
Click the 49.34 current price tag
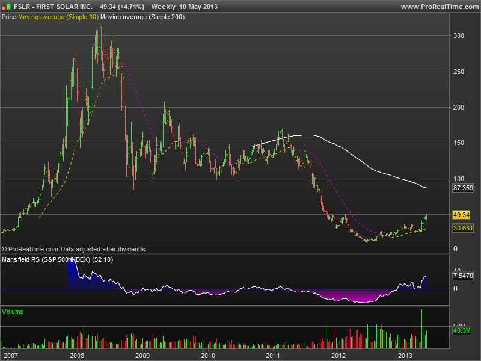click(461, 215)
